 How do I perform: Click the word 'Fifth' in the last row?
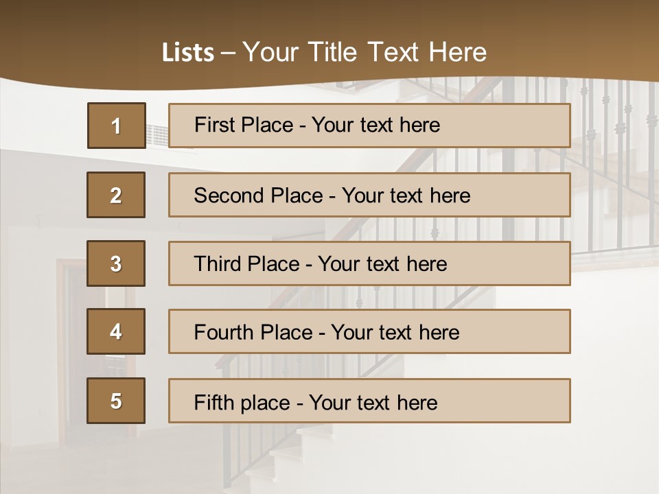[x=215, y=402]
